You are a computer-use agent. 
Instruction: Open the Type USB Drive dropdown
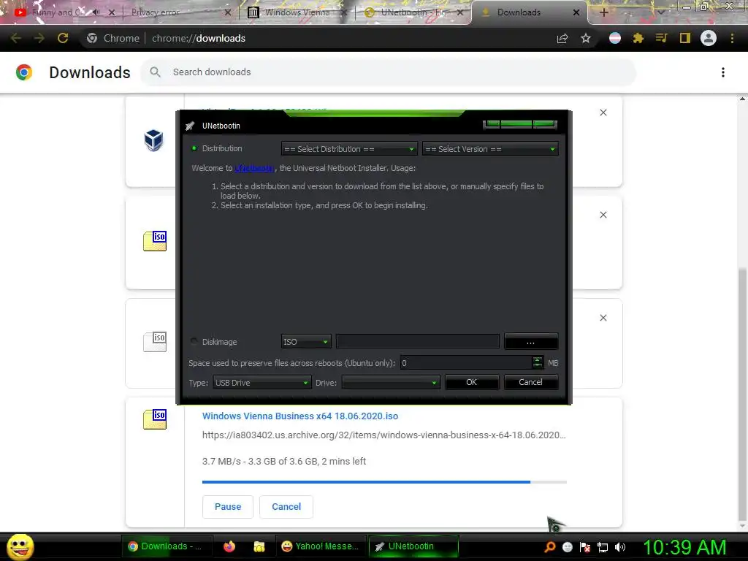click(262, 383)
